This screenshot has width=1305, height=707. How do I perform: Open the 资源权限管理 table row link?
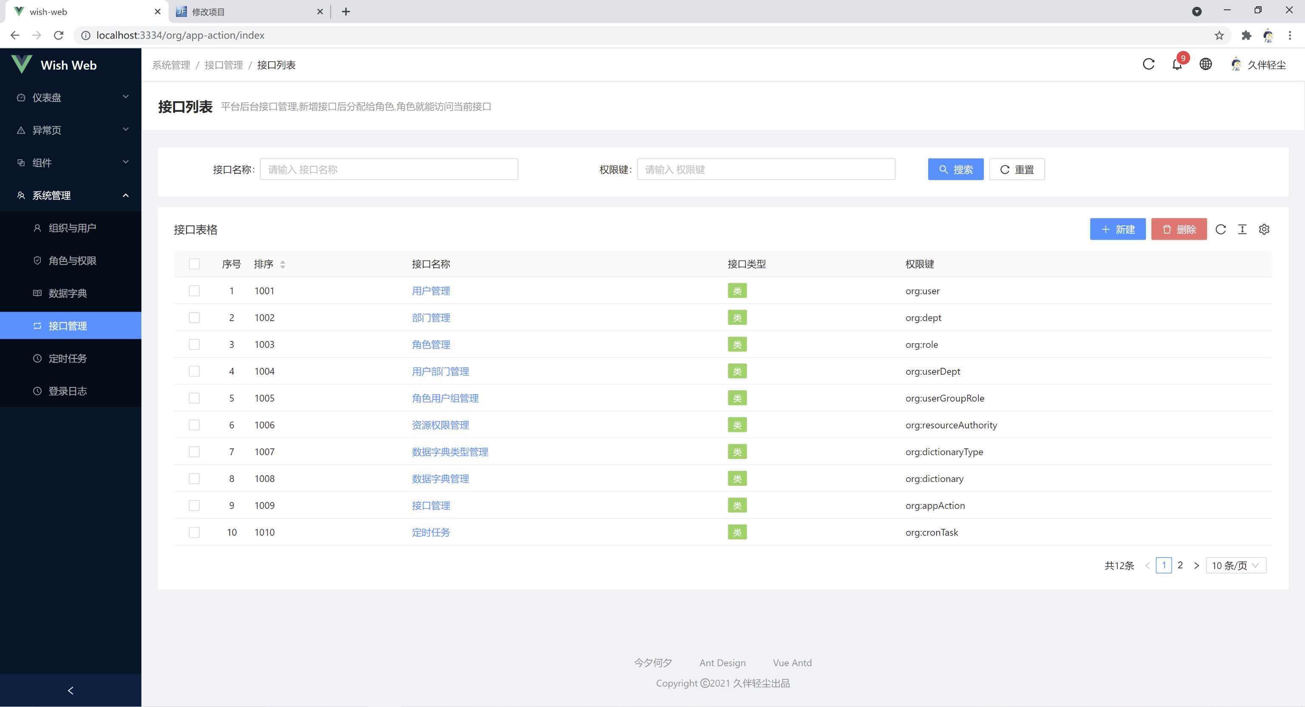coord(440,425)
